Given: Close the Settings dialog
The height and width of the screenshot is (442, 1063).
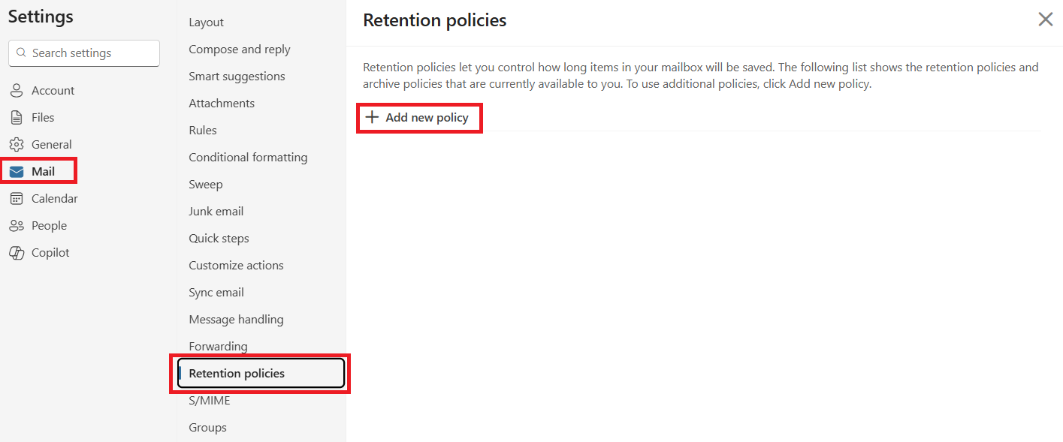Looking at the screenshot, I should (1045, 20).
